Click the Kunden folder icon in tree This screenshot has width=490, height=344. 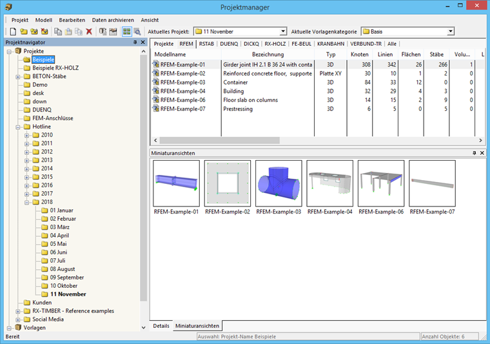point(27,303)
